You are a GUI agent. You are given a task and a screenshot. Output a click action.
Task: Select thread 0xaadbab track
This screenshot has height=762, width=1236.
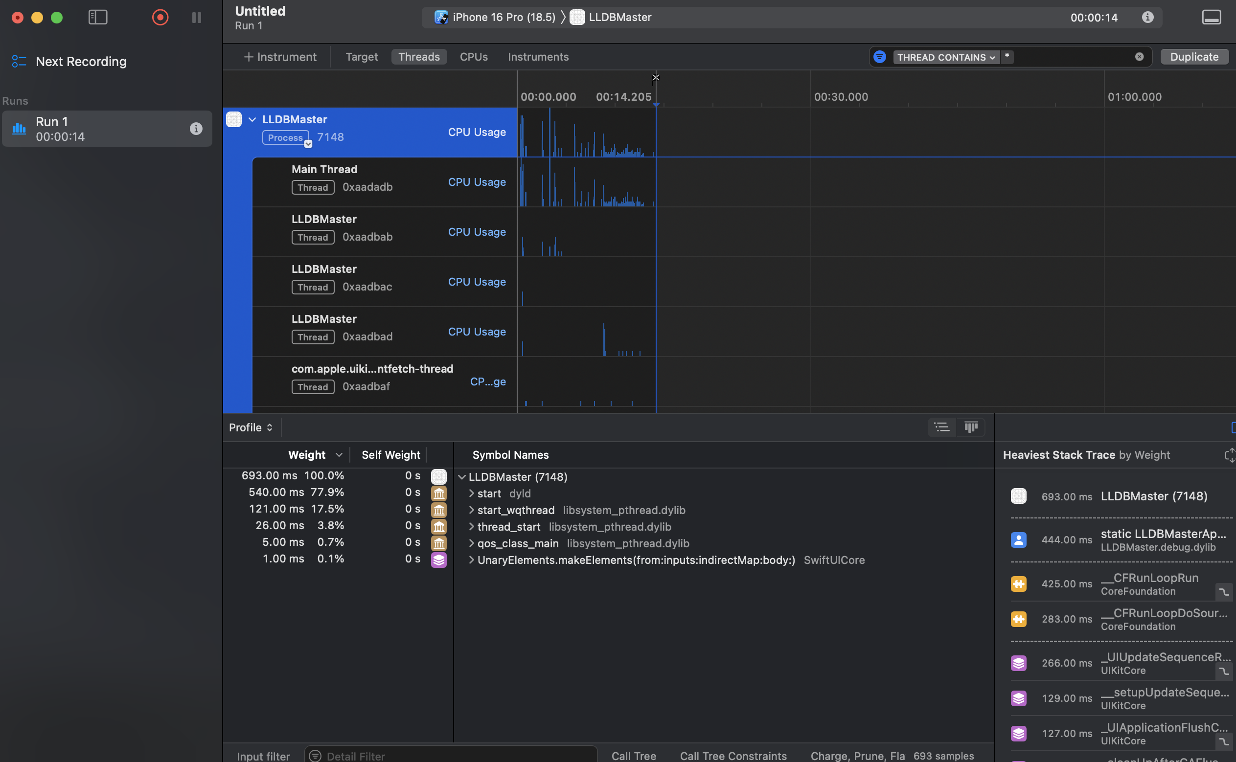click(384, 232)
